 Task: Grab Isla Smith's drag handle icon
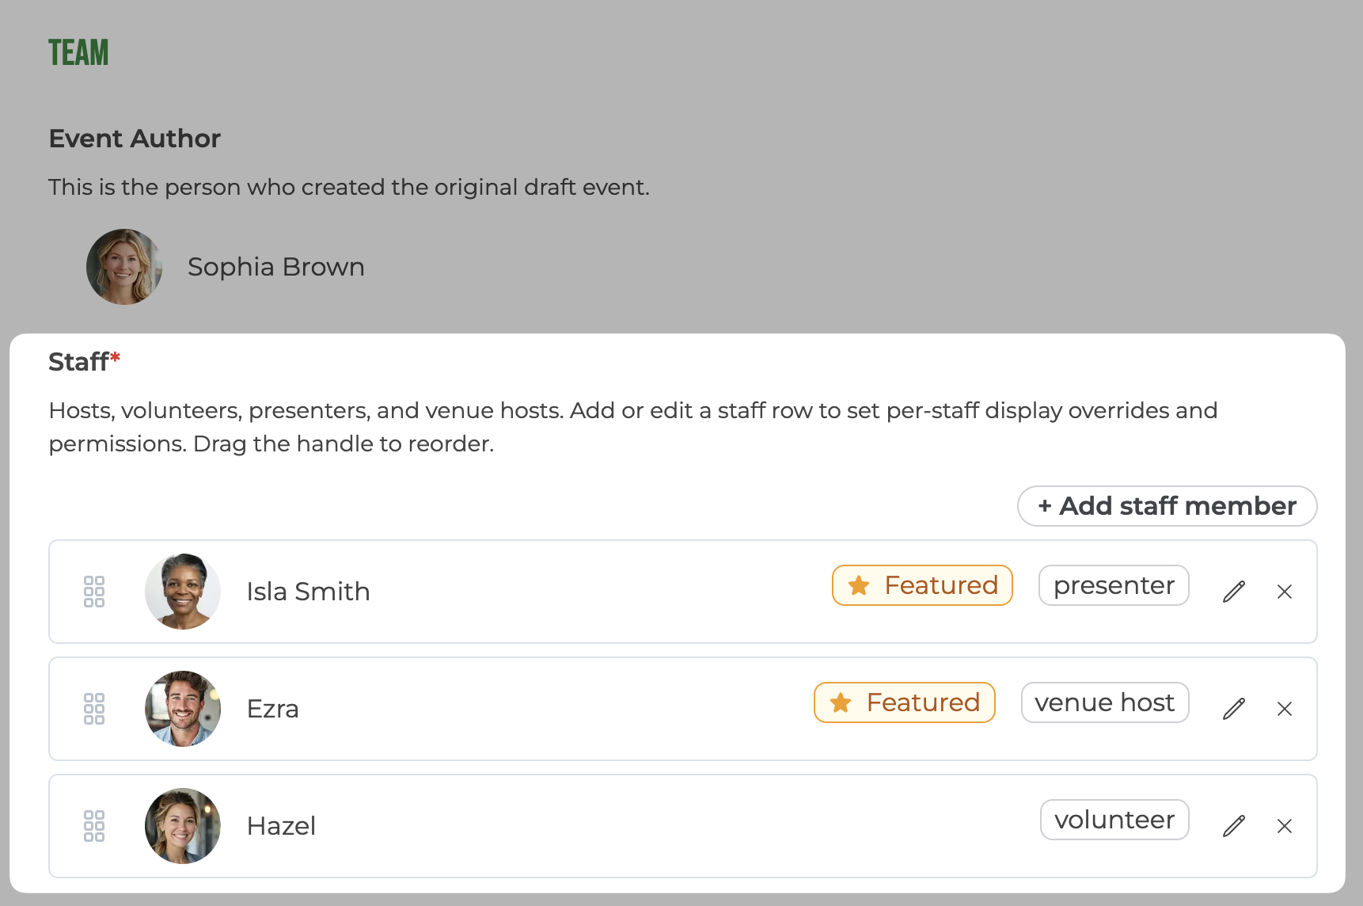pyautogui.click(x=94, y=592)
